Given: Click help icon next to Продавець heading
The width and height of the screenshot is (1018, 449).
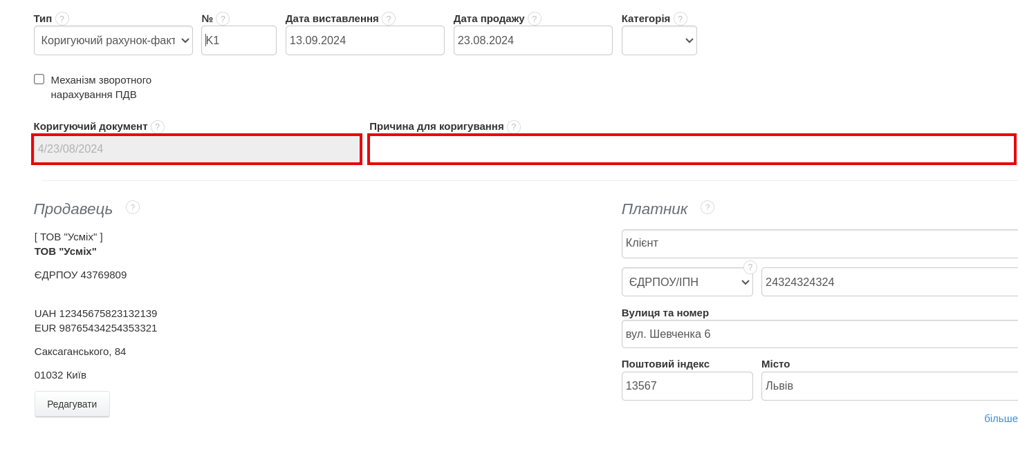Looking at the screenshot, I should (133, 207).
